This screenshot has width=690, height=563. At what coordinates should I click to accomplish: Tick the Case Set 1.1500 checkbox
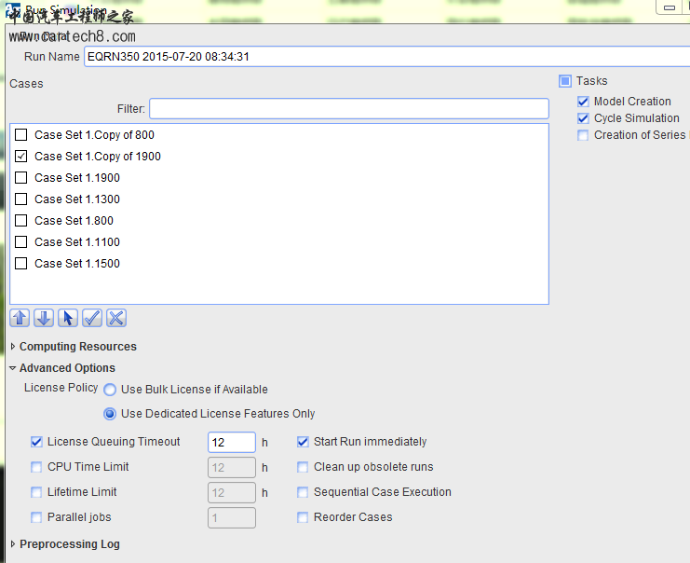click(21, 264)
